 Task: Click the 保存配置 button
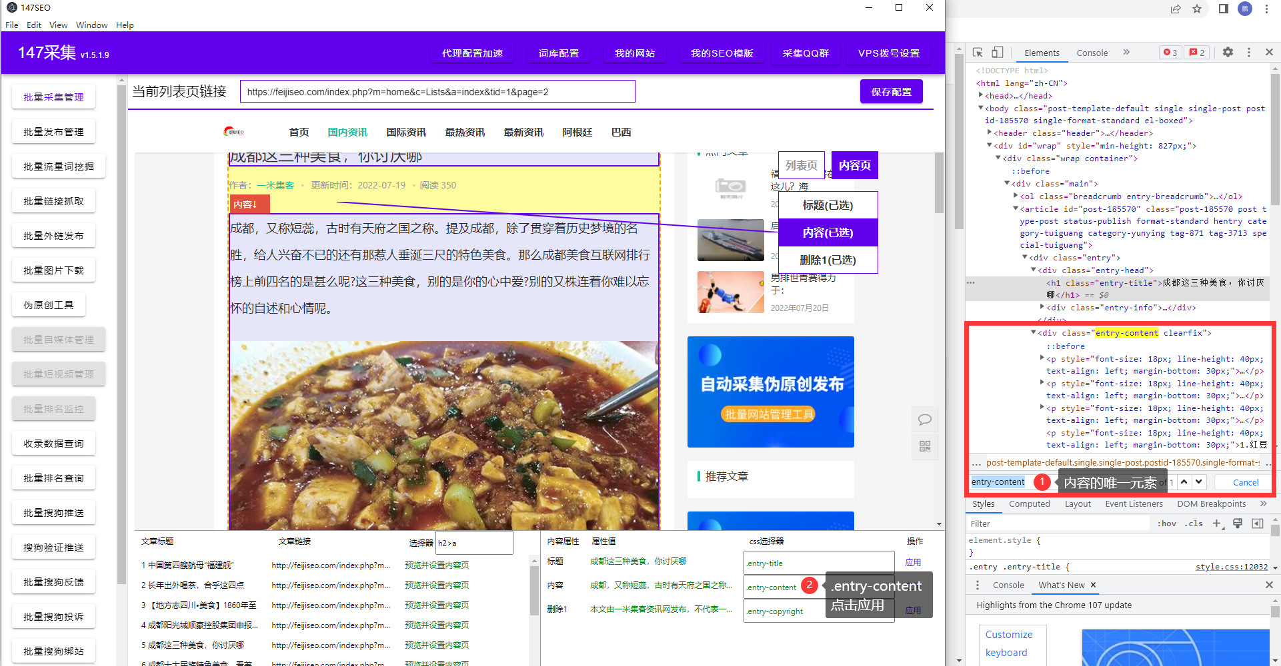point(891,91)
